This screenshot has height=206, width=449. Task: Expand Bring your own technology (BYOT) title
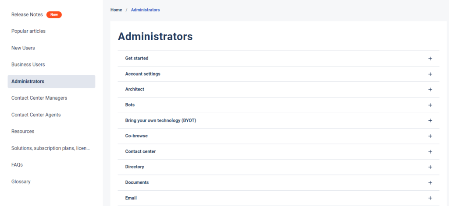[x=160, y=120]
